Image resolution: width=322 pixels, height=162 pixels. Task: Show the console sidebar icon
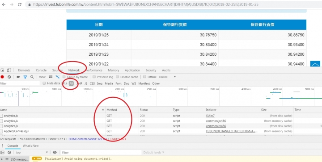[3, 152]
